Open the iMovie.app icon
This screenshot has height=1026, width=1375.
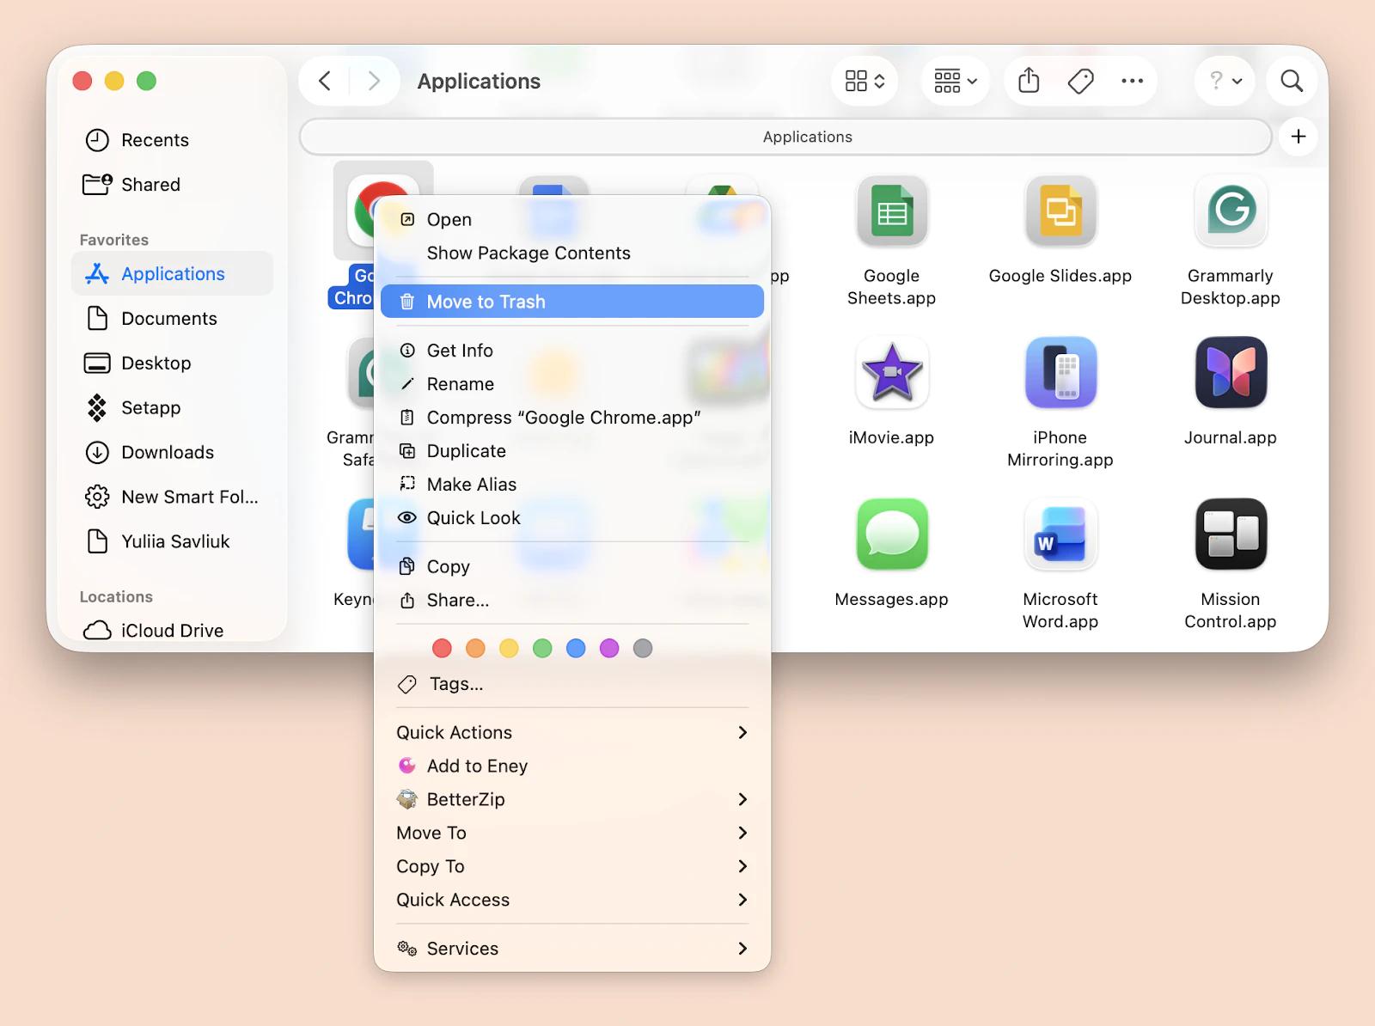[x=891, y=373]
